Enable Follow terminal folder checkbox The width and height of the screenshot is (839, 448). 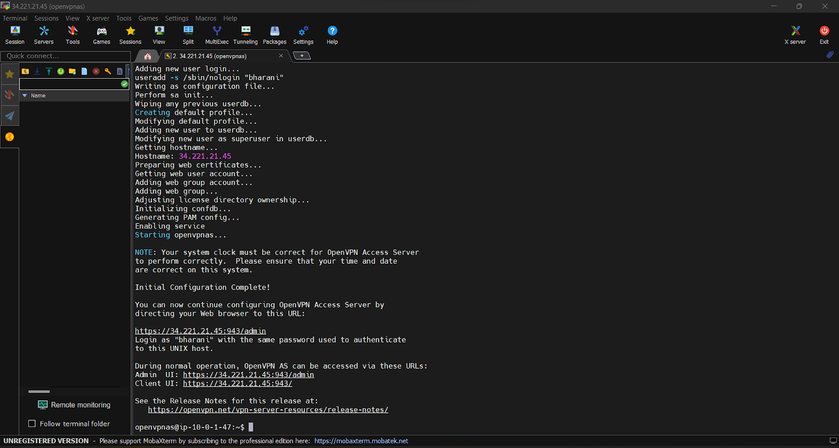coord(32,423)
